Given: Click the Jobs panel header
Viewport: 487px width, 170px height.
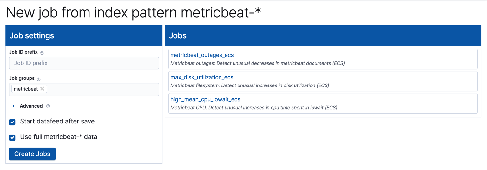Looking at the screenshot, I should pyautogui.click(x=323, y=35).
